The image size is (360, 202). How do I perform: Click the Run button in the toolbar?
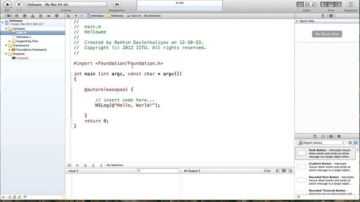[7, 4]
